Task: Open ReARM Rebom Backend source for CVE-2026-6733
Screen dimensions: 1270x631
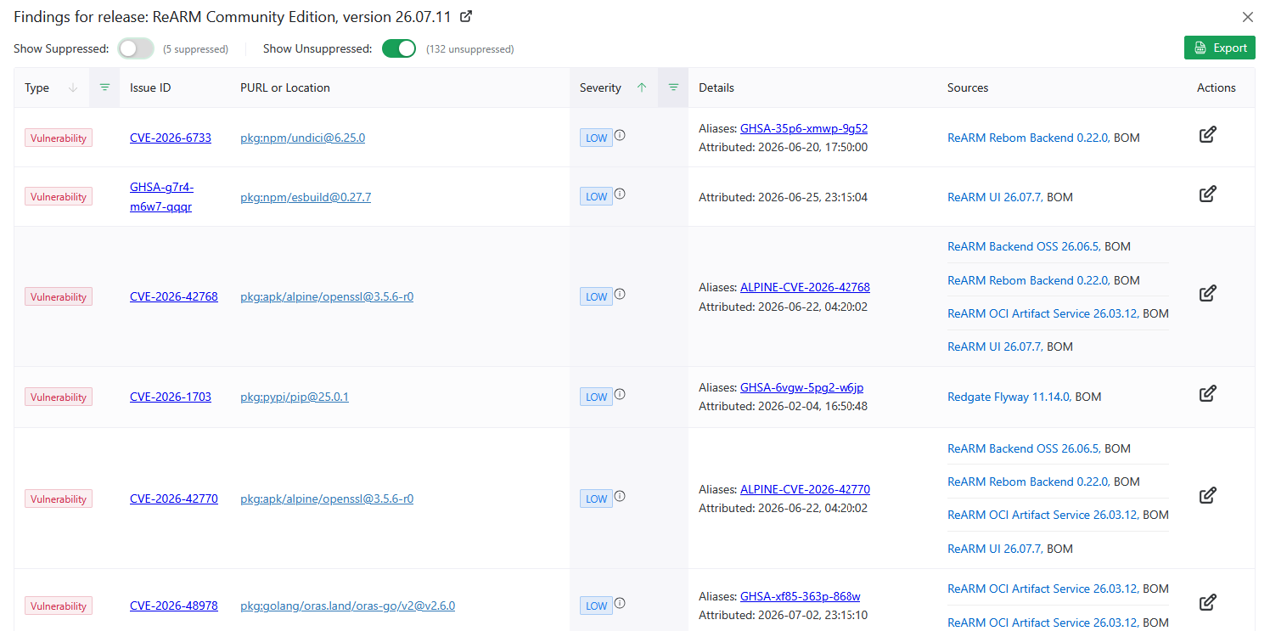Action: coord(1027,138)
